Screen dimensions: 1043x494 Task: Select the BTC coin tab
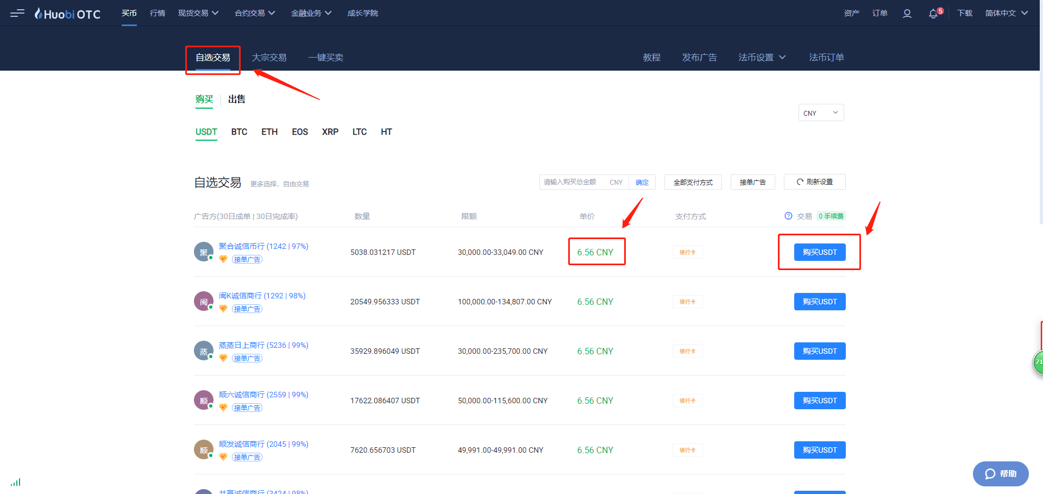pos(239,132)
